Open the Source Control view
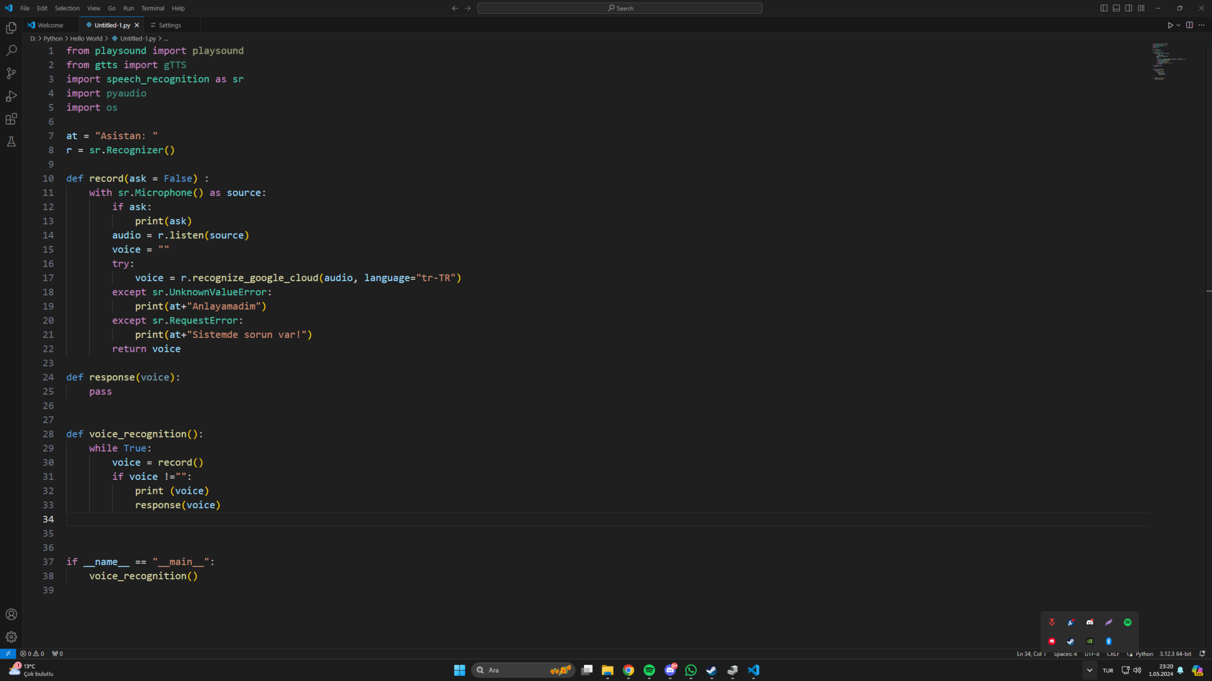1212x681 pixels. coord(11,73)
